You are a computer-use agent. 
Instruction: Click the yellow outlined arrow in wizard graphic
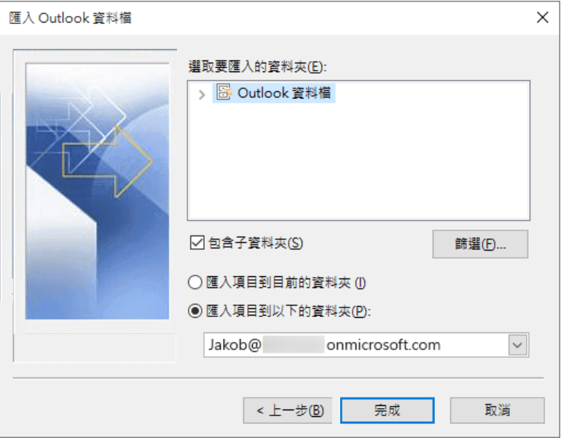pyautogui.click(x=107, y=162)
